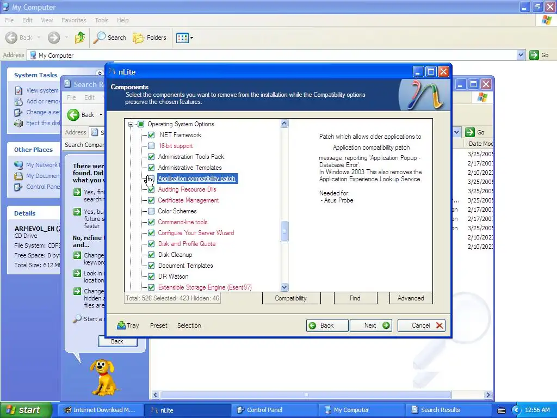Viewport: 557px width, 418px height.
Task: Uncheck Administration Tools Pack
Action: (151, 157)
